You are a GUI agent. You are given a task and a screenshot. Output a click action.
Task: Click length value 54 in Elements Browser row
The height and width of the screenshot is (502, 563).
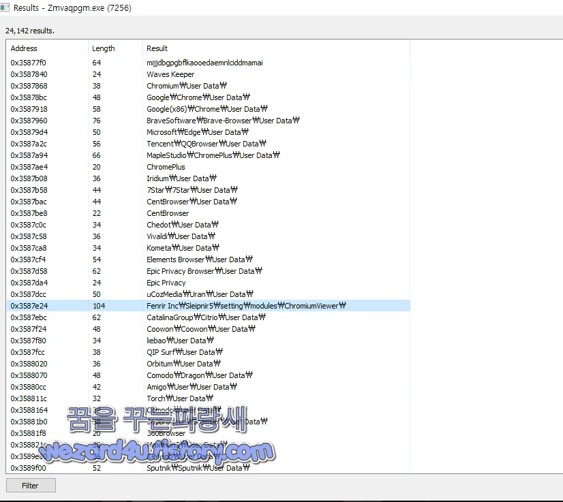(x=97, y=260)
